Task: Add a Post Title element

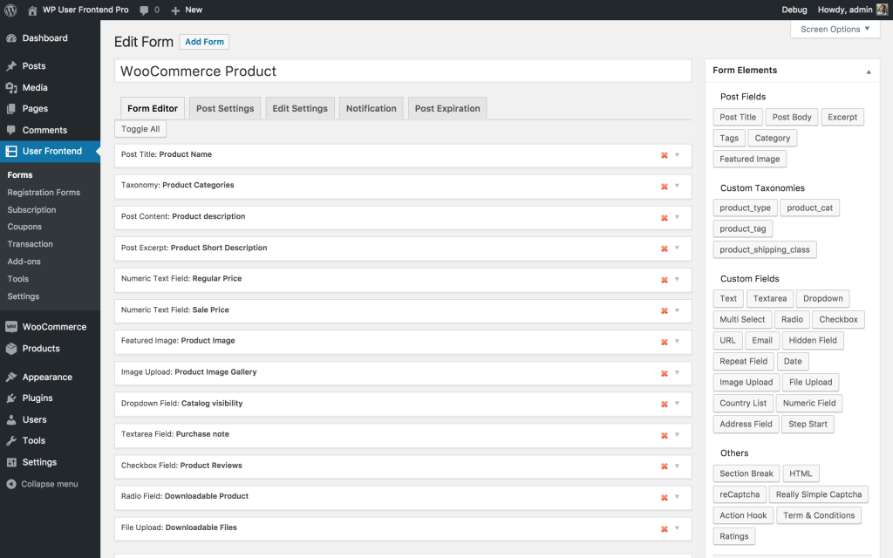Action: [738, 117]
